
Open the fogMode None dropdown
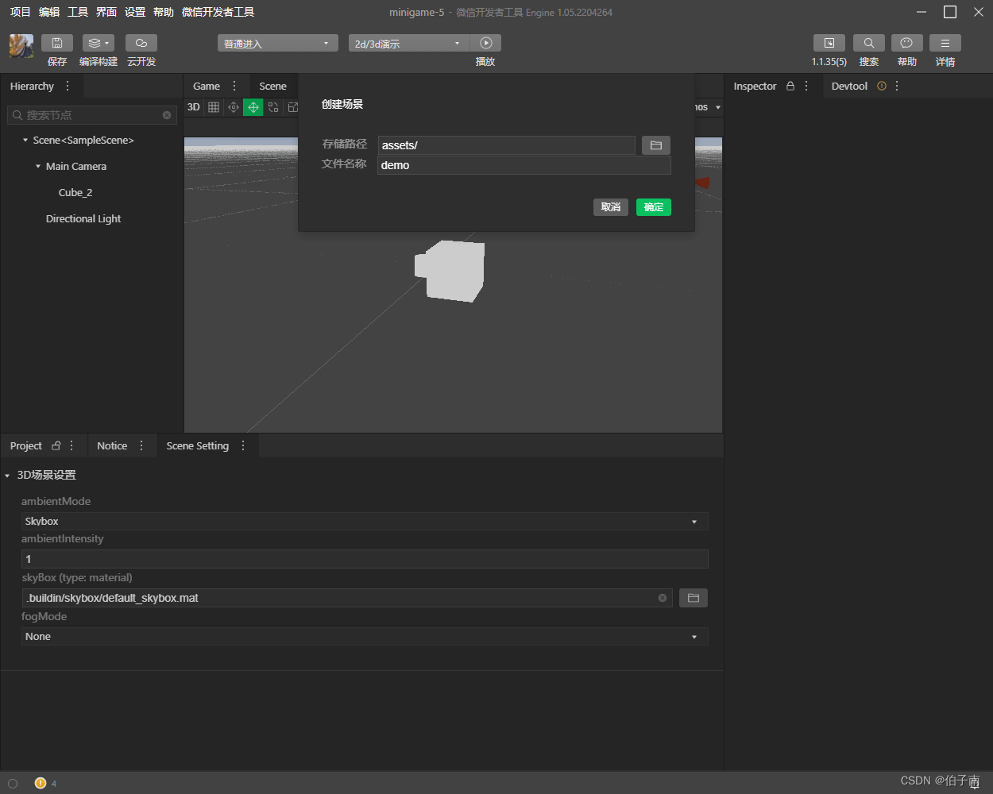point(365,636)
